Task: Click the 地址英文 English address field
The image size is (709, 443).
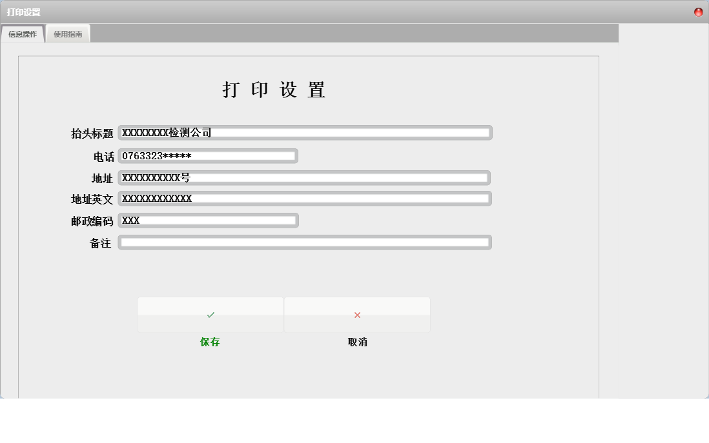Action: [303, 199]
